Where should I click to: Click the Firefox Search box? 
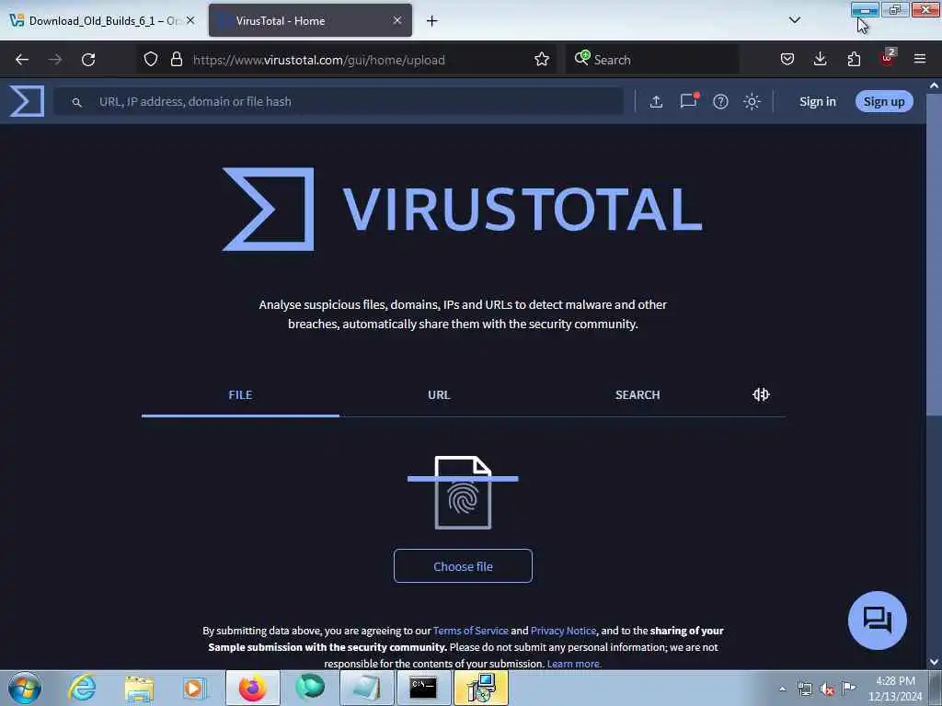click(652, 60)
